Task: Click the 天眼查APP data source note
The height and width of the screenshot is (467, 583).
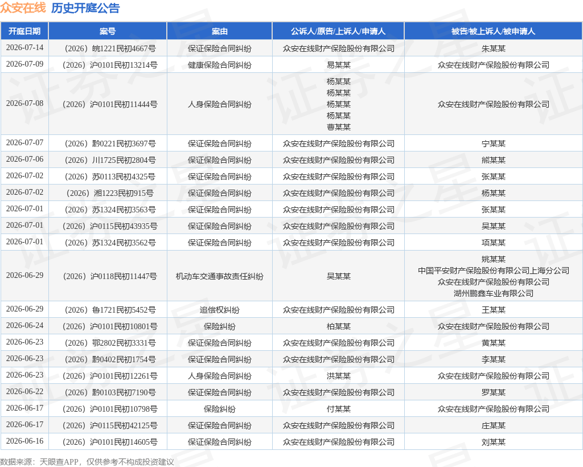Action: point(87,462)
